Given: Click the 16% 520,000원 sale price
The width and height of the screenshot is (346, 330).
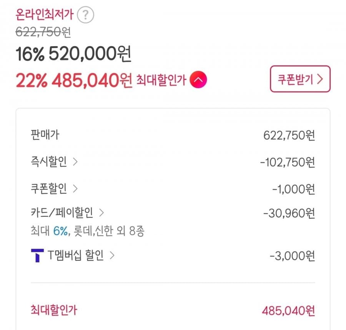Looking at the screenshot, I should [73, 55].
